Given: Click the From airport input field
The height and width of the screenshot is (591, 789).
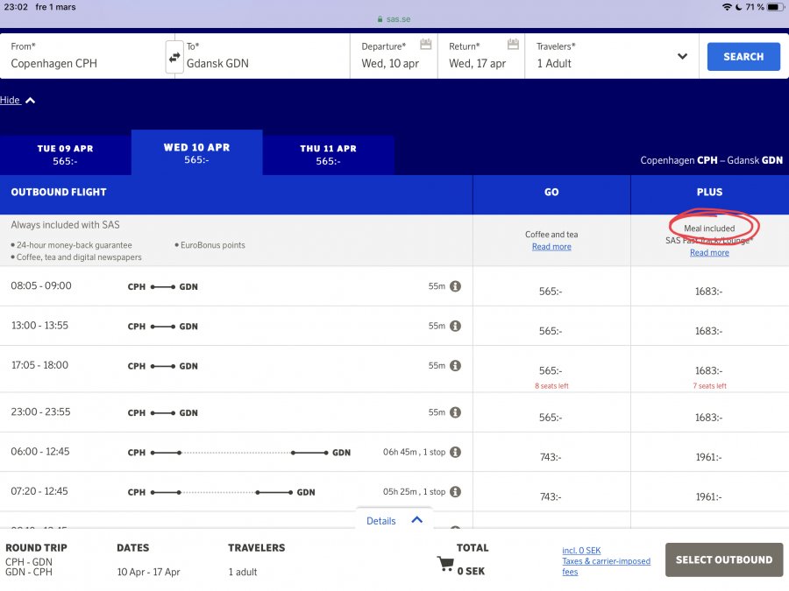Looking at the screenshot, I should tap(83, 63).
